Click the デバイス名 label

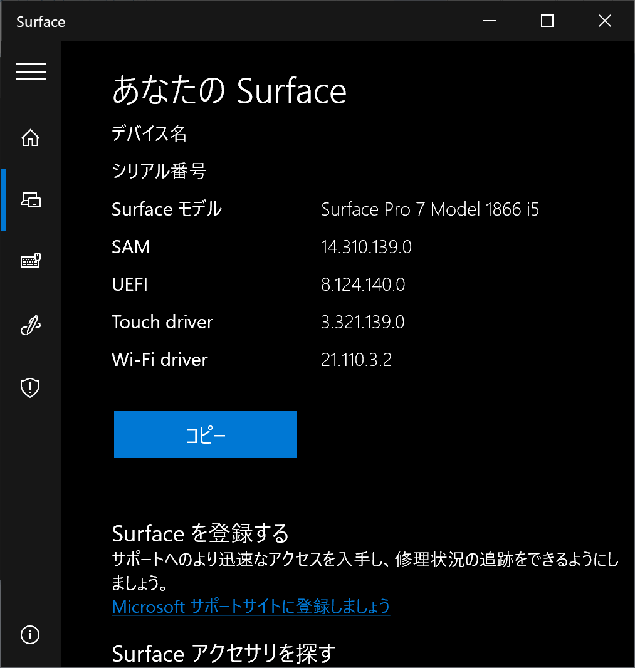(149, 133)
